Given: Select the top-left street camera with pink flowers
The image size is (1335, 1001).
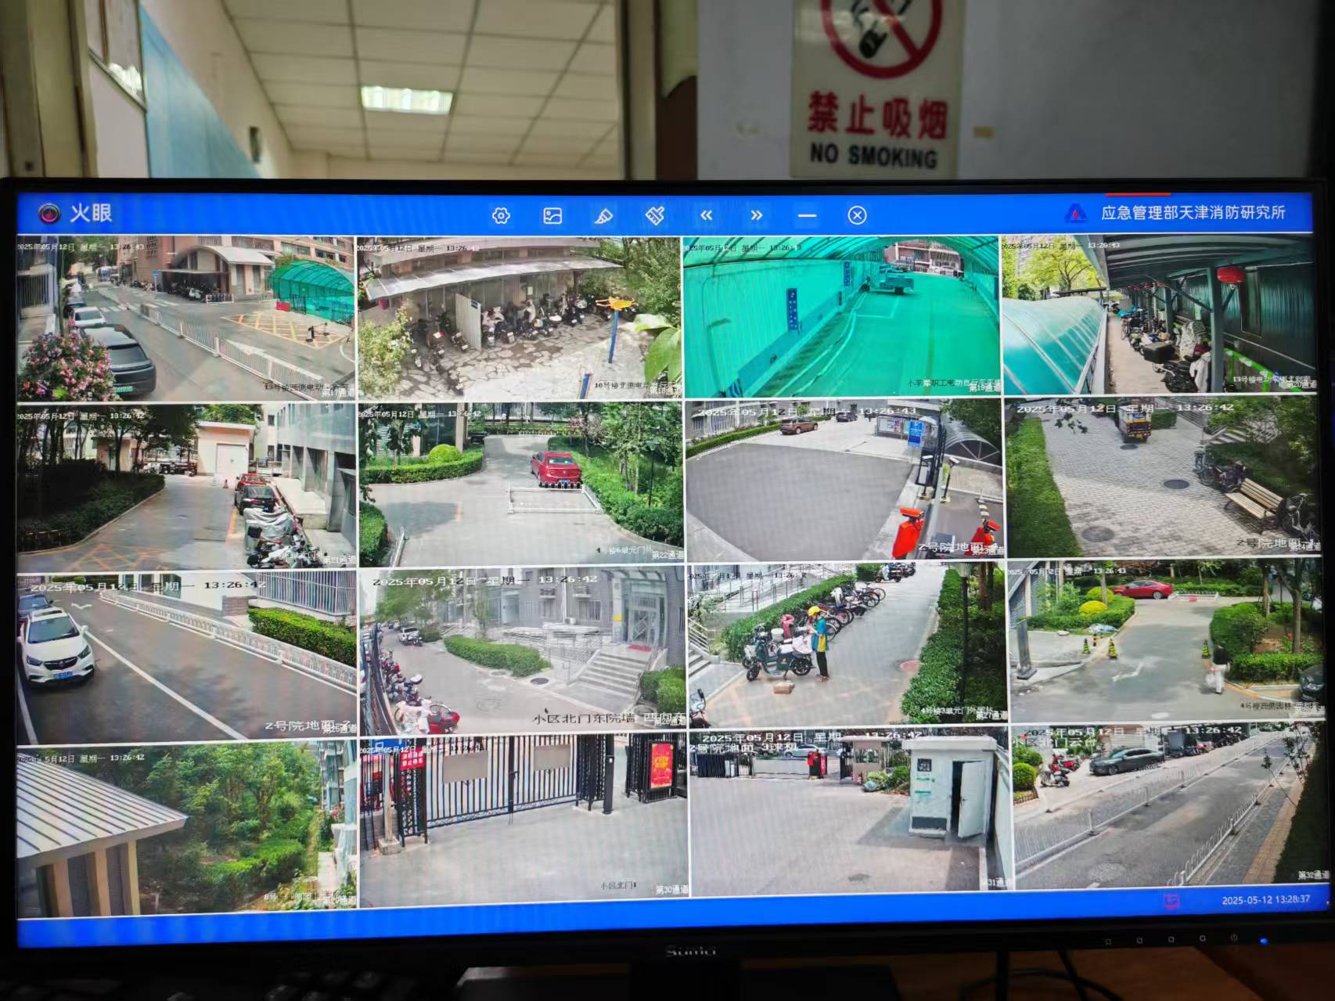Looking at the screenshot, I should tap(185, 318).
